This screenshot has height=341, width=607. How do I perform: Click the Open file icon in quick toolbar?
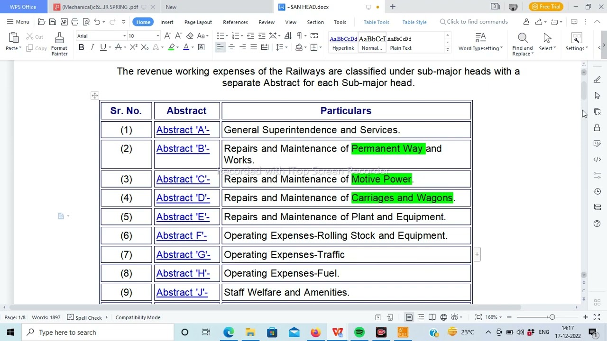pyautogui.click(x=42, y=22)
